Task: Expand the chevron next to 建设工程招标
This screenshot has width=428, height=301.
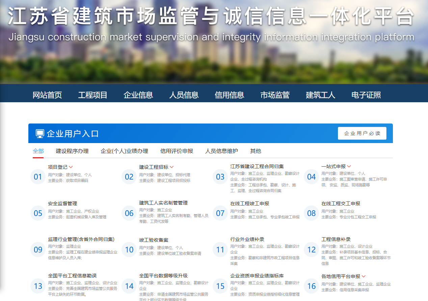Action: point(171,167)
